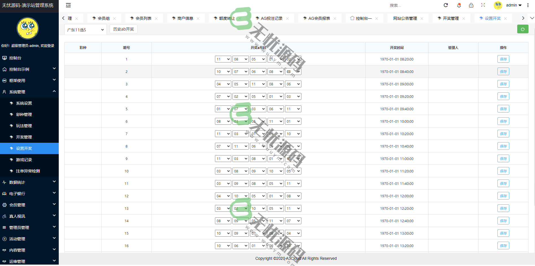Save the draw numbers for period 3
Screen dimensions: 535x266
click(503, 84)
